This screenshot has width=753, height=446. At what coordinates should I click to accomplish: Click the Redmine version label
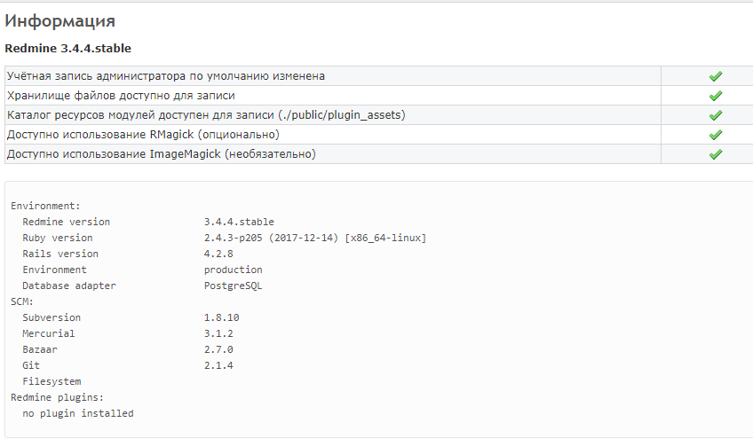pyautogui.click(x=67, y=222)
